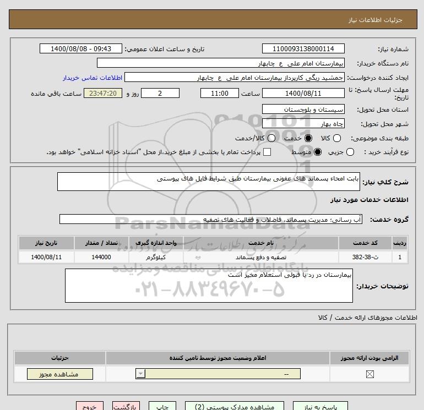Click the خروج exit button

pyautogui.click(x=90, y=406)
